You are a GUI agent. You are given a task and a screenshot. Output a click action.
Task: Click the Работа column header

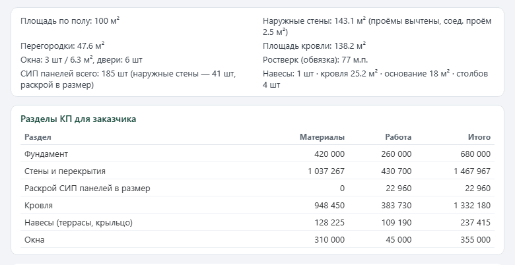pyautogui.click(x=398, y=137)
